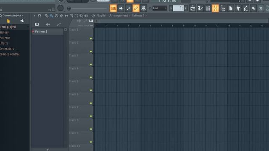Open the playlist options arrow before magnet
Screen dimensions: 269x151
34,16
